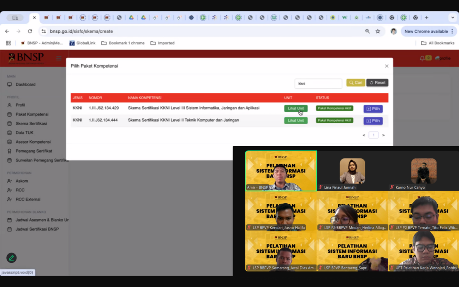Viewport: 459px width, 287px height.
Task: Click Lihat Unit for KKNI Level III
Action: (296, 109)
